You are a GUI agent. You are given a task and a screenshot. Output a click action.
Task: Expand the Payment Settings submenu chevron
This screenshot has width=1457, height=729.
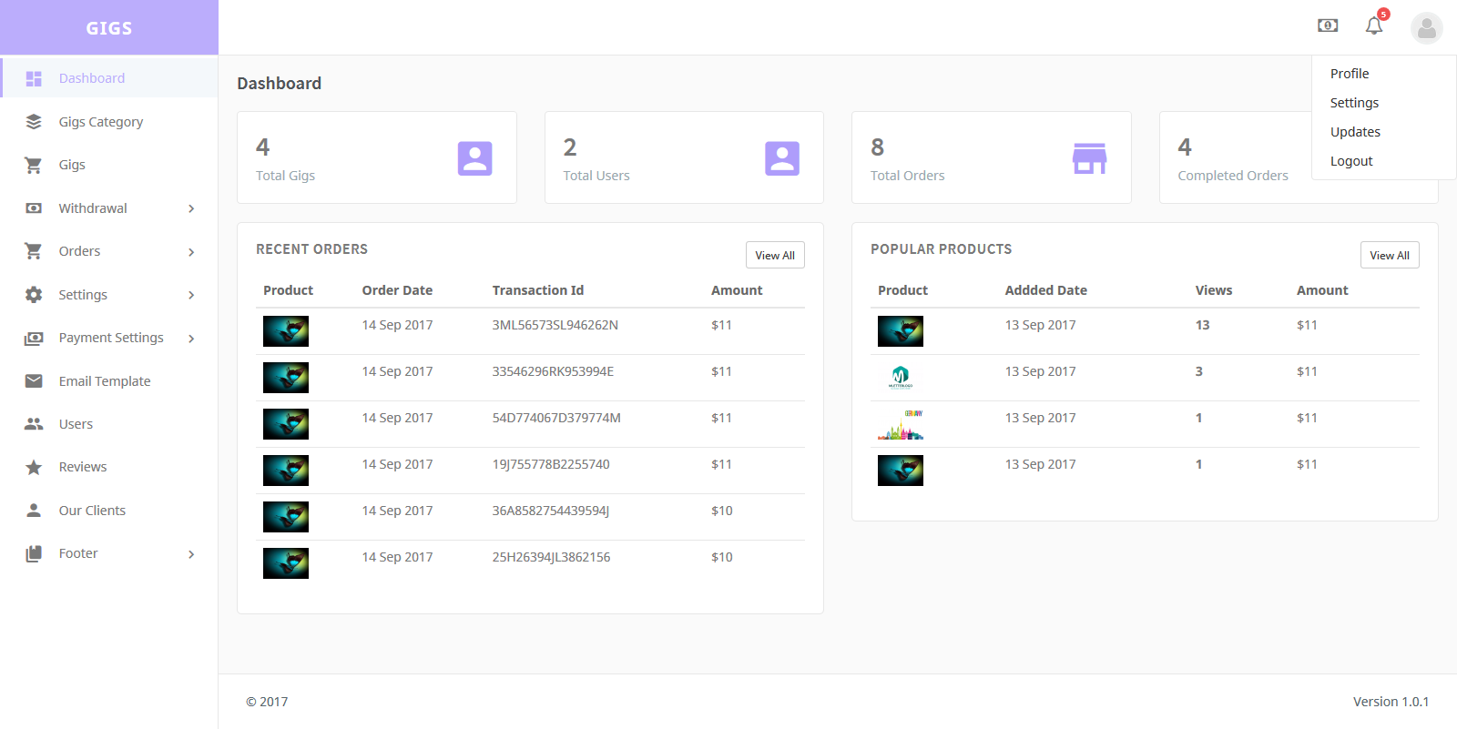(x=191, y=339)
